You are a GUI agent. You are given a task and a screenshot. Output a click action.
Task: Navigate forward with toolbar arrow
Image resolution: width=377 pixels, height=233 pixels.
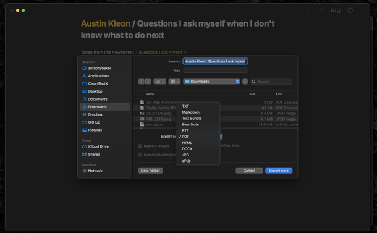click(321, 11)
